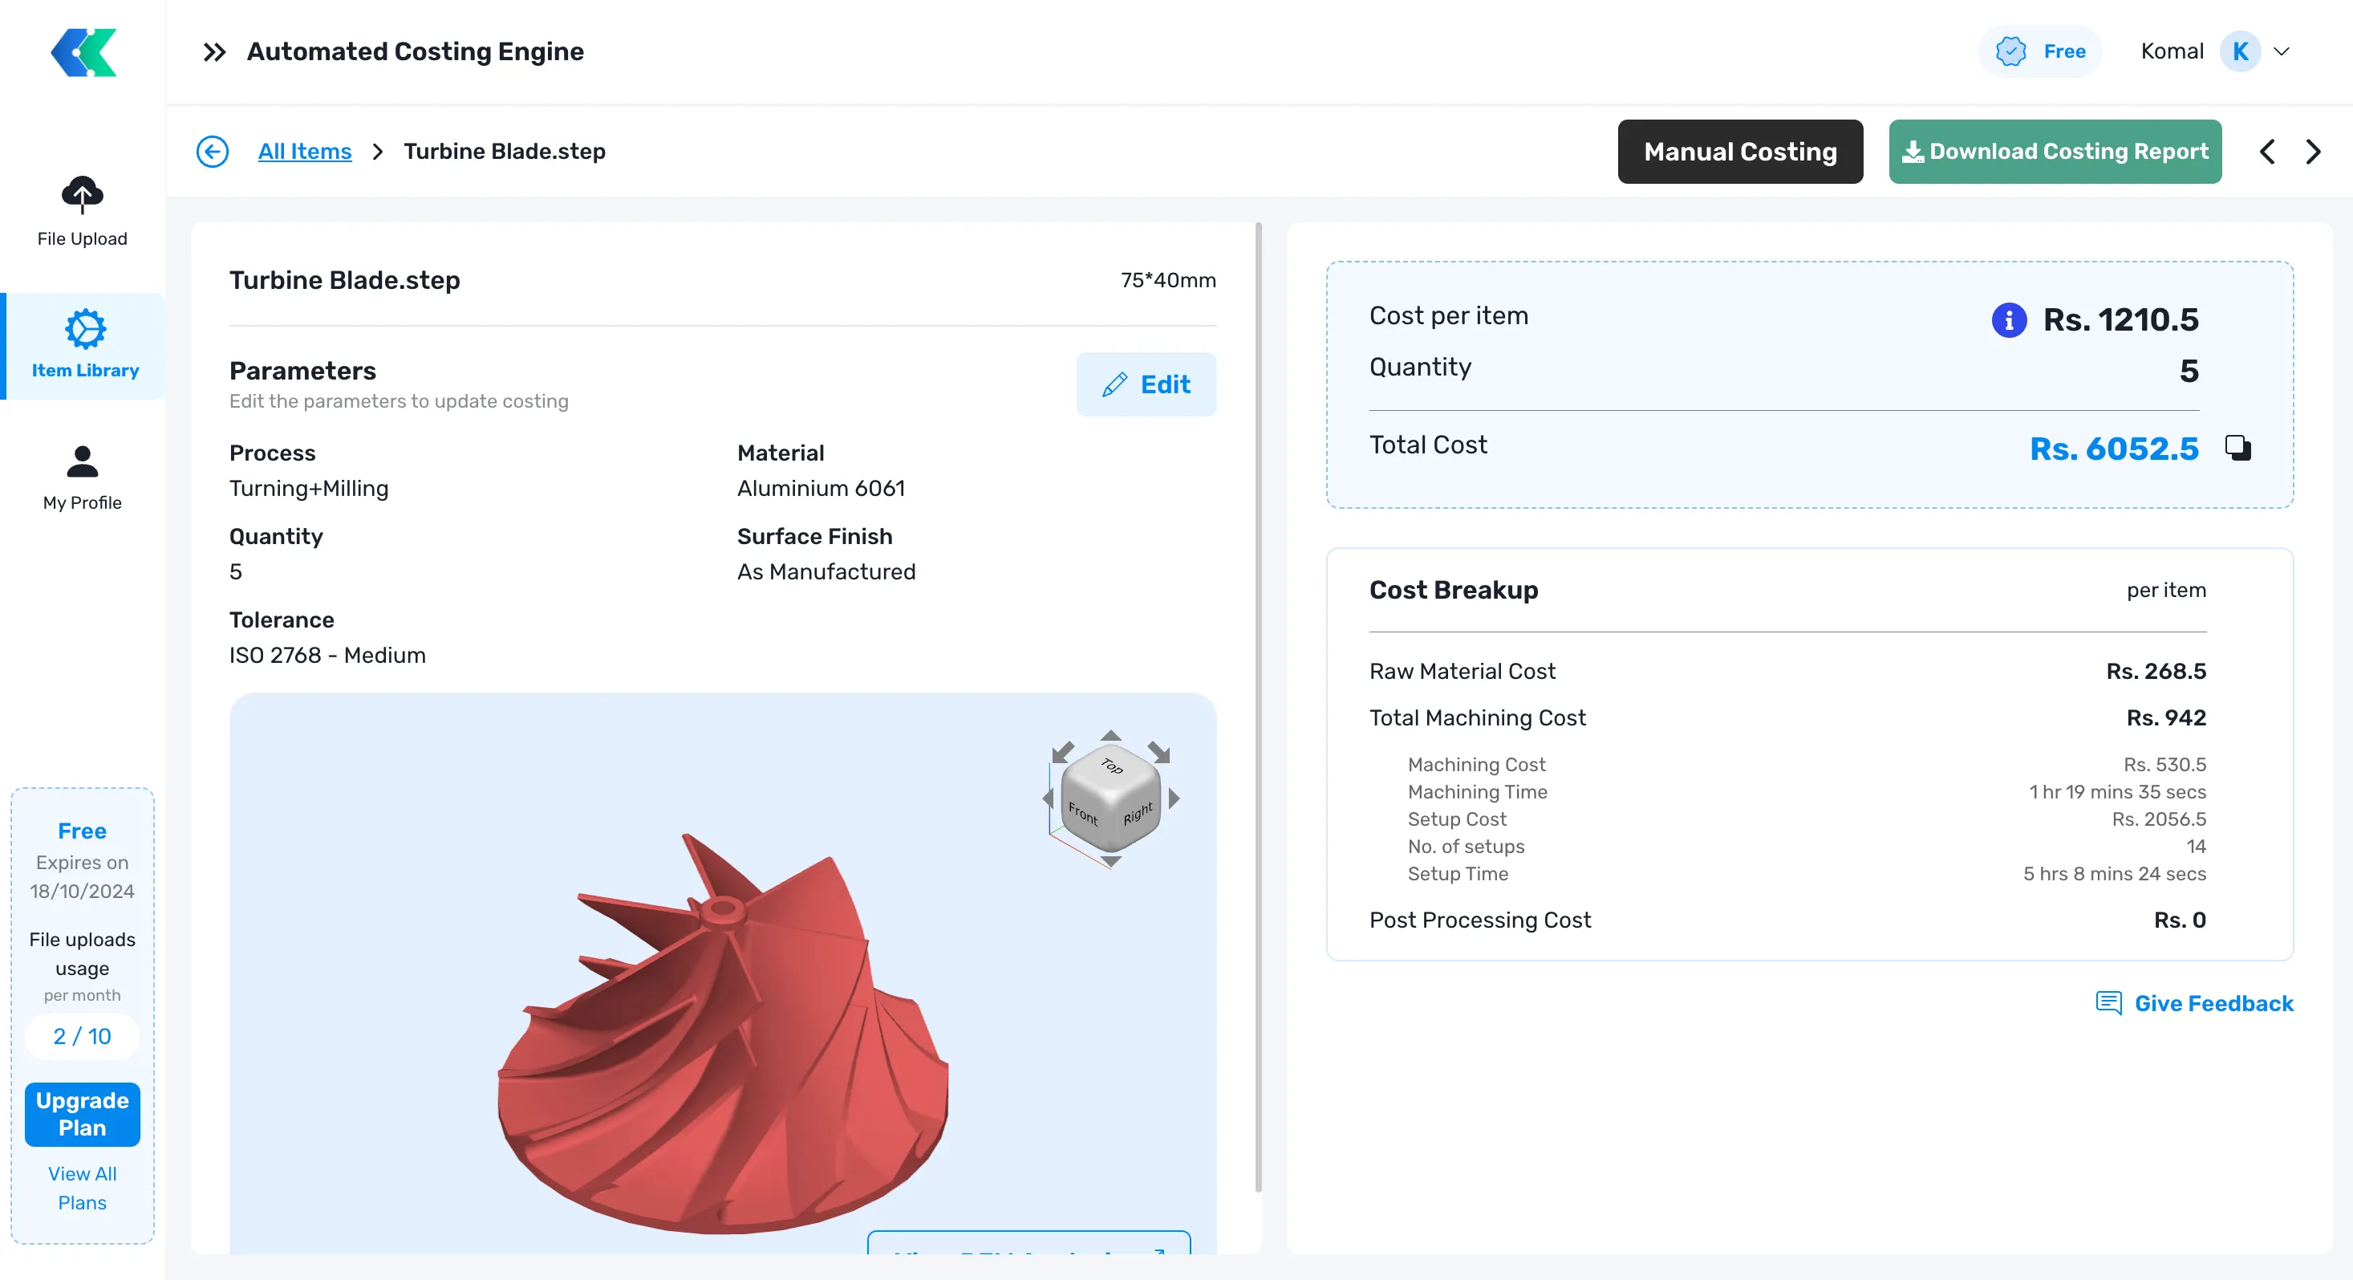Click the company logo in the top-left corner
2353x1280 pixels.
coord(82,52)
